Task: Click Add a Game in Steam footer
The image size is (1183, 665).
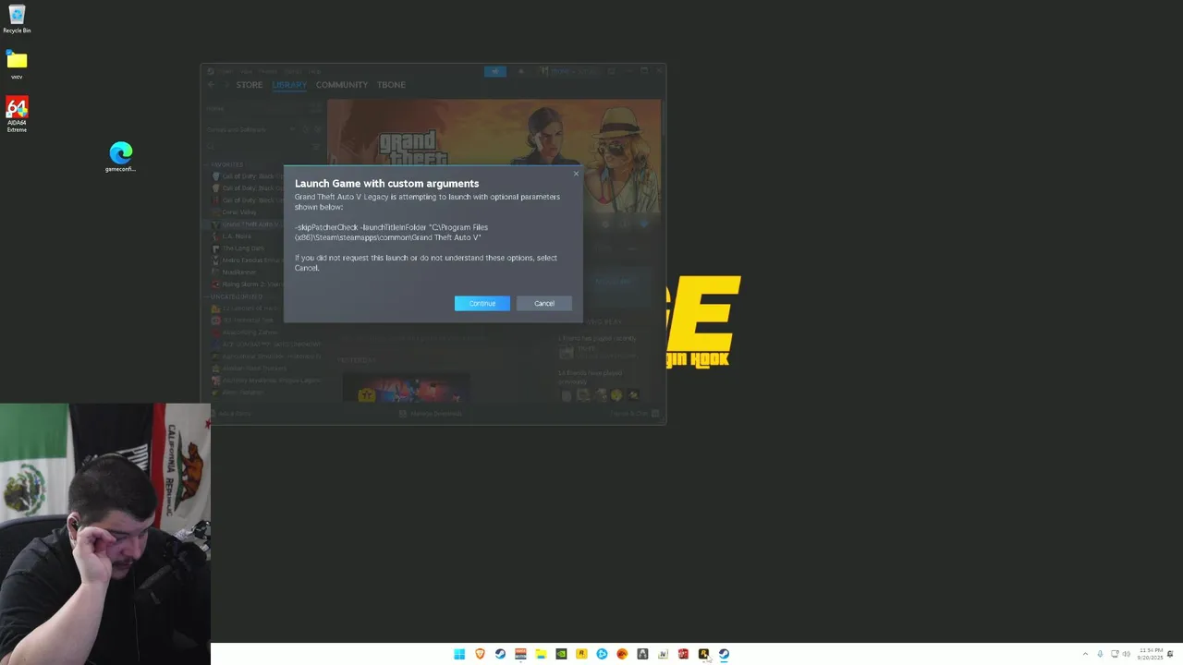Action: click(232, 413)
